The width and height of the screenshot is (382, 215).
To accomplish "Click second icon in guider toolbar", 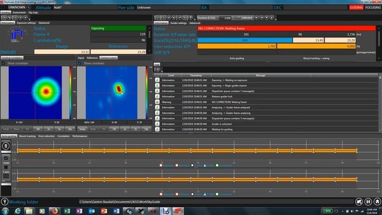I will (164, 18).
